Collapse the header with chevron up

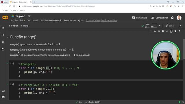(x=180, y=26)
